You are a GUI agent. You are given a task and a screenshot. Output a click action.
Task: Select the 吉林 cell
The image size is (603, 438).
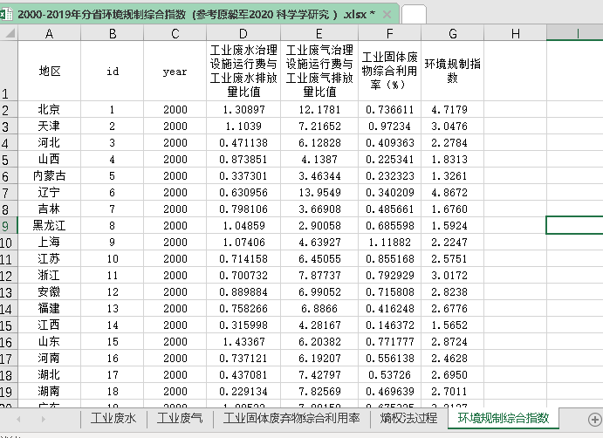(49, 209)
